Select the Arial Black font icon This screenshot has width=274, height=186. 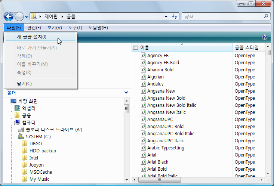pos(143,162)
